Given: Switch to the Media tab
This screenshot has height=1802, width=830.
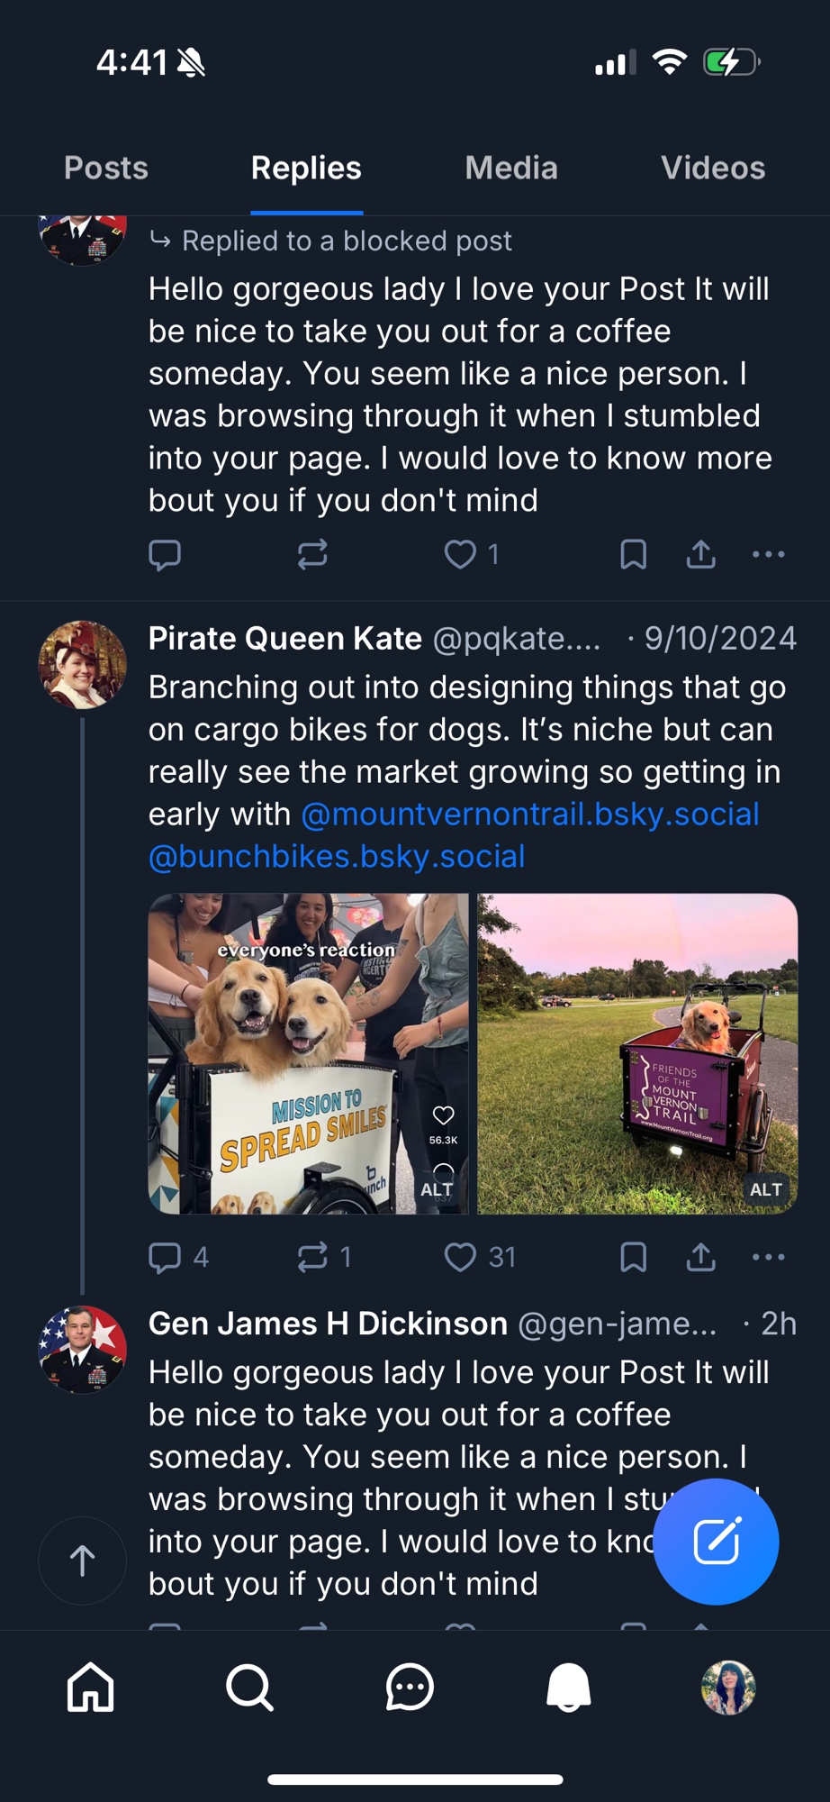Looking at the screenshot, I should coord(511,168).
